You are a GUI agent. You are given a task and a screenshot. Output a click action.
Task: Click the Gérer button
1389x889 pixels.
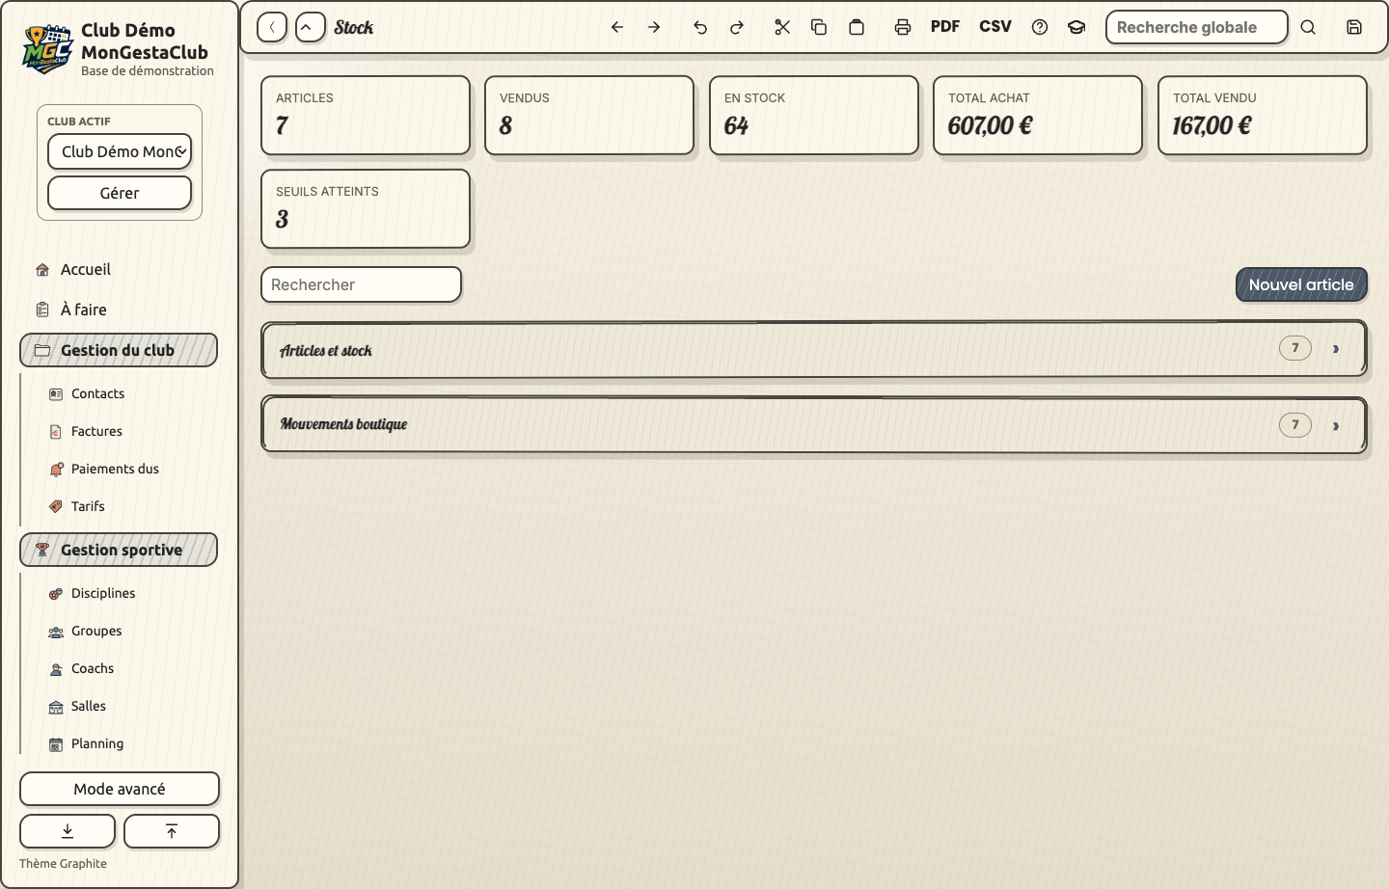point(120,193)
